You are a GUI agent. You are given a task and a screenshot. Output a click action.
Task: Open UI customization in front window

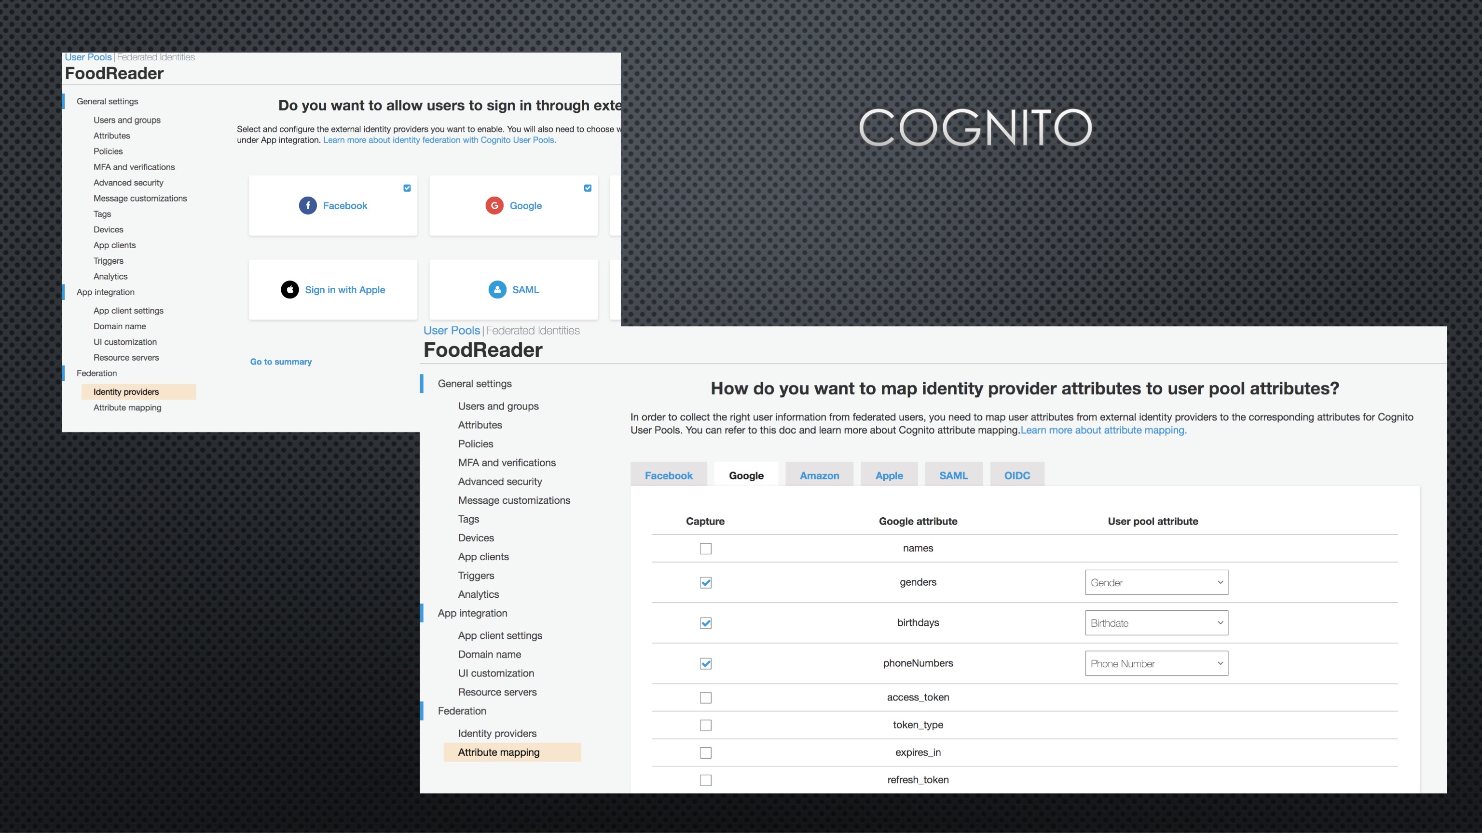496,673
